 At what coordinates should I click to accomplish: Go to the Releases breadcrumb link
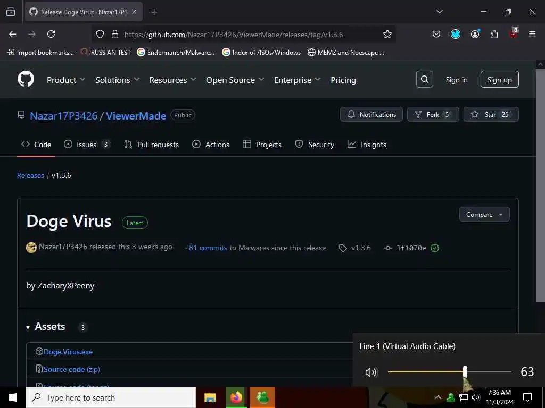(30, 175)
